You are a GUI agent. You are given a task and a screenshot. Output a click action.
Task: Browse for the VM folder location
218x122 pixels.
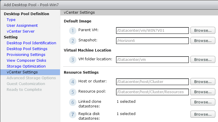point(203,60)
